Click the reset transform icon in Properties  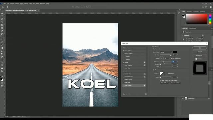[x=203, y=35]
